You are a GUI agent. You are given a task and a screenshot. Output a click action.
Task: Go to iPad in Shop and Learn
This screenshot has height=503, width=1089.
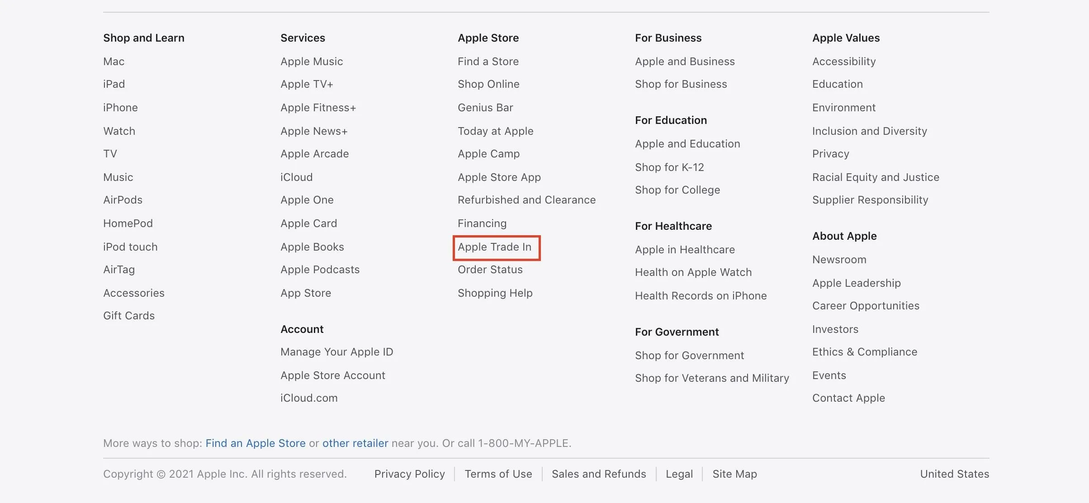pos(114,84)
